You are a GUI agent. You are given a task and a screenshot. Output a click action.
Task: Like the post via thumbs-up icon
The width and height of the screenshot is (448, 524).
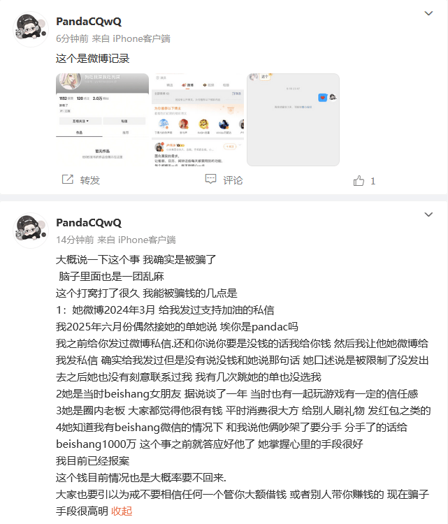coord(359,181)
